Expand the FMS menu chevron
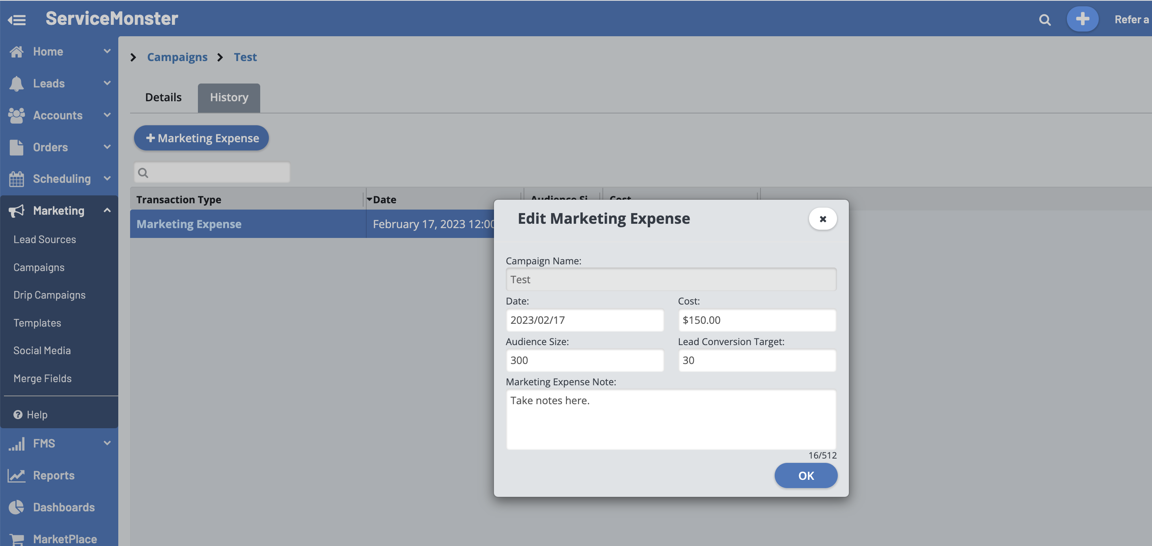Viewport: 1152px width, 546px height. pos(107,443)
